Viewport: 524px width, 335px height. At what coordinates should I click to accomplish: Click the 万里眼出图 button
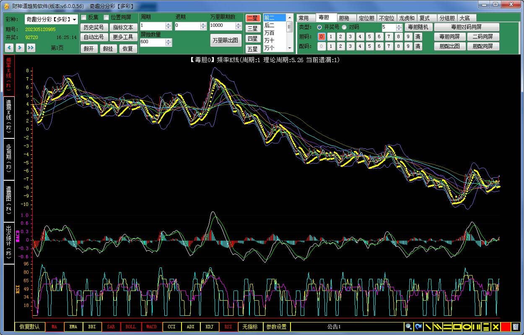click(226, 40)
